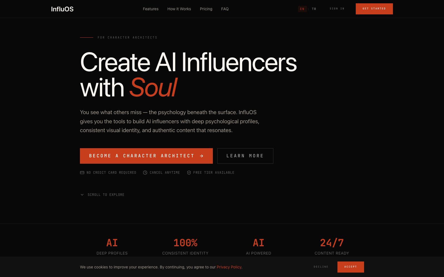Open the FAQ section

[225, 9]
